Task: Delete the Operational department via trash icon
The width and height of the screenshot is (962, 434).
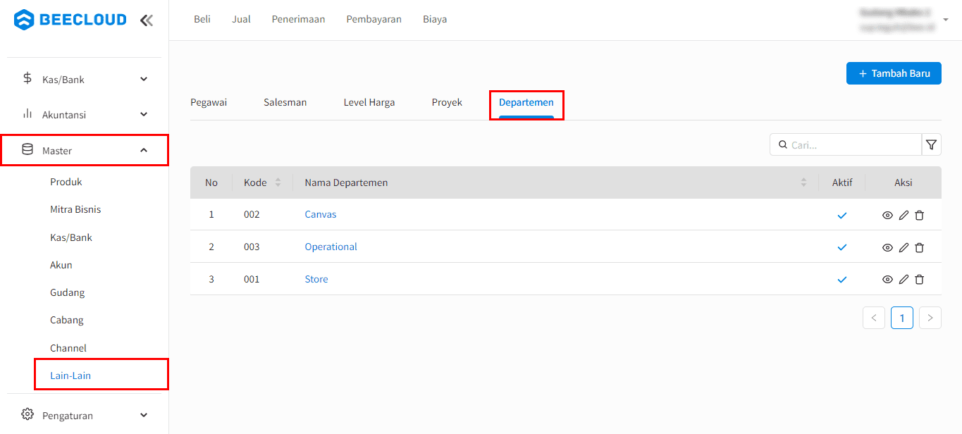Action: (919, 247)
